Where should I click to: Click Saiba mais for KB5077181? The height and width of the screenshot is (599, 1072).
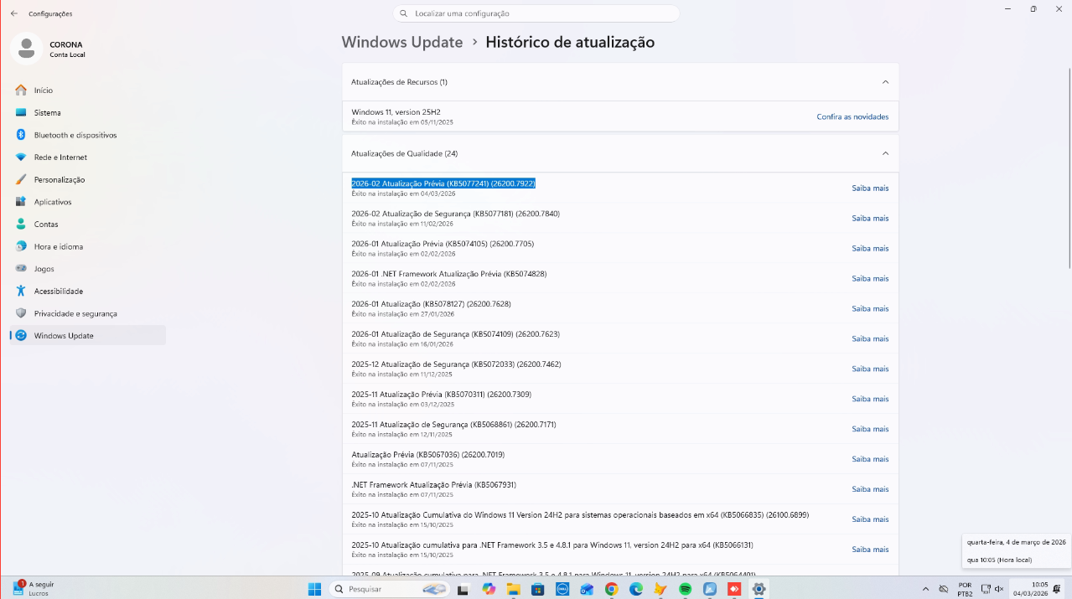[870, 218]
